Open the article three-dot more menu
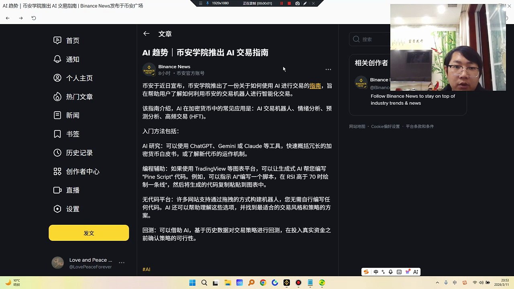Image resolution: width=514 pixels, height=289 pixels. pyautogui.click(x=328, y=69)
